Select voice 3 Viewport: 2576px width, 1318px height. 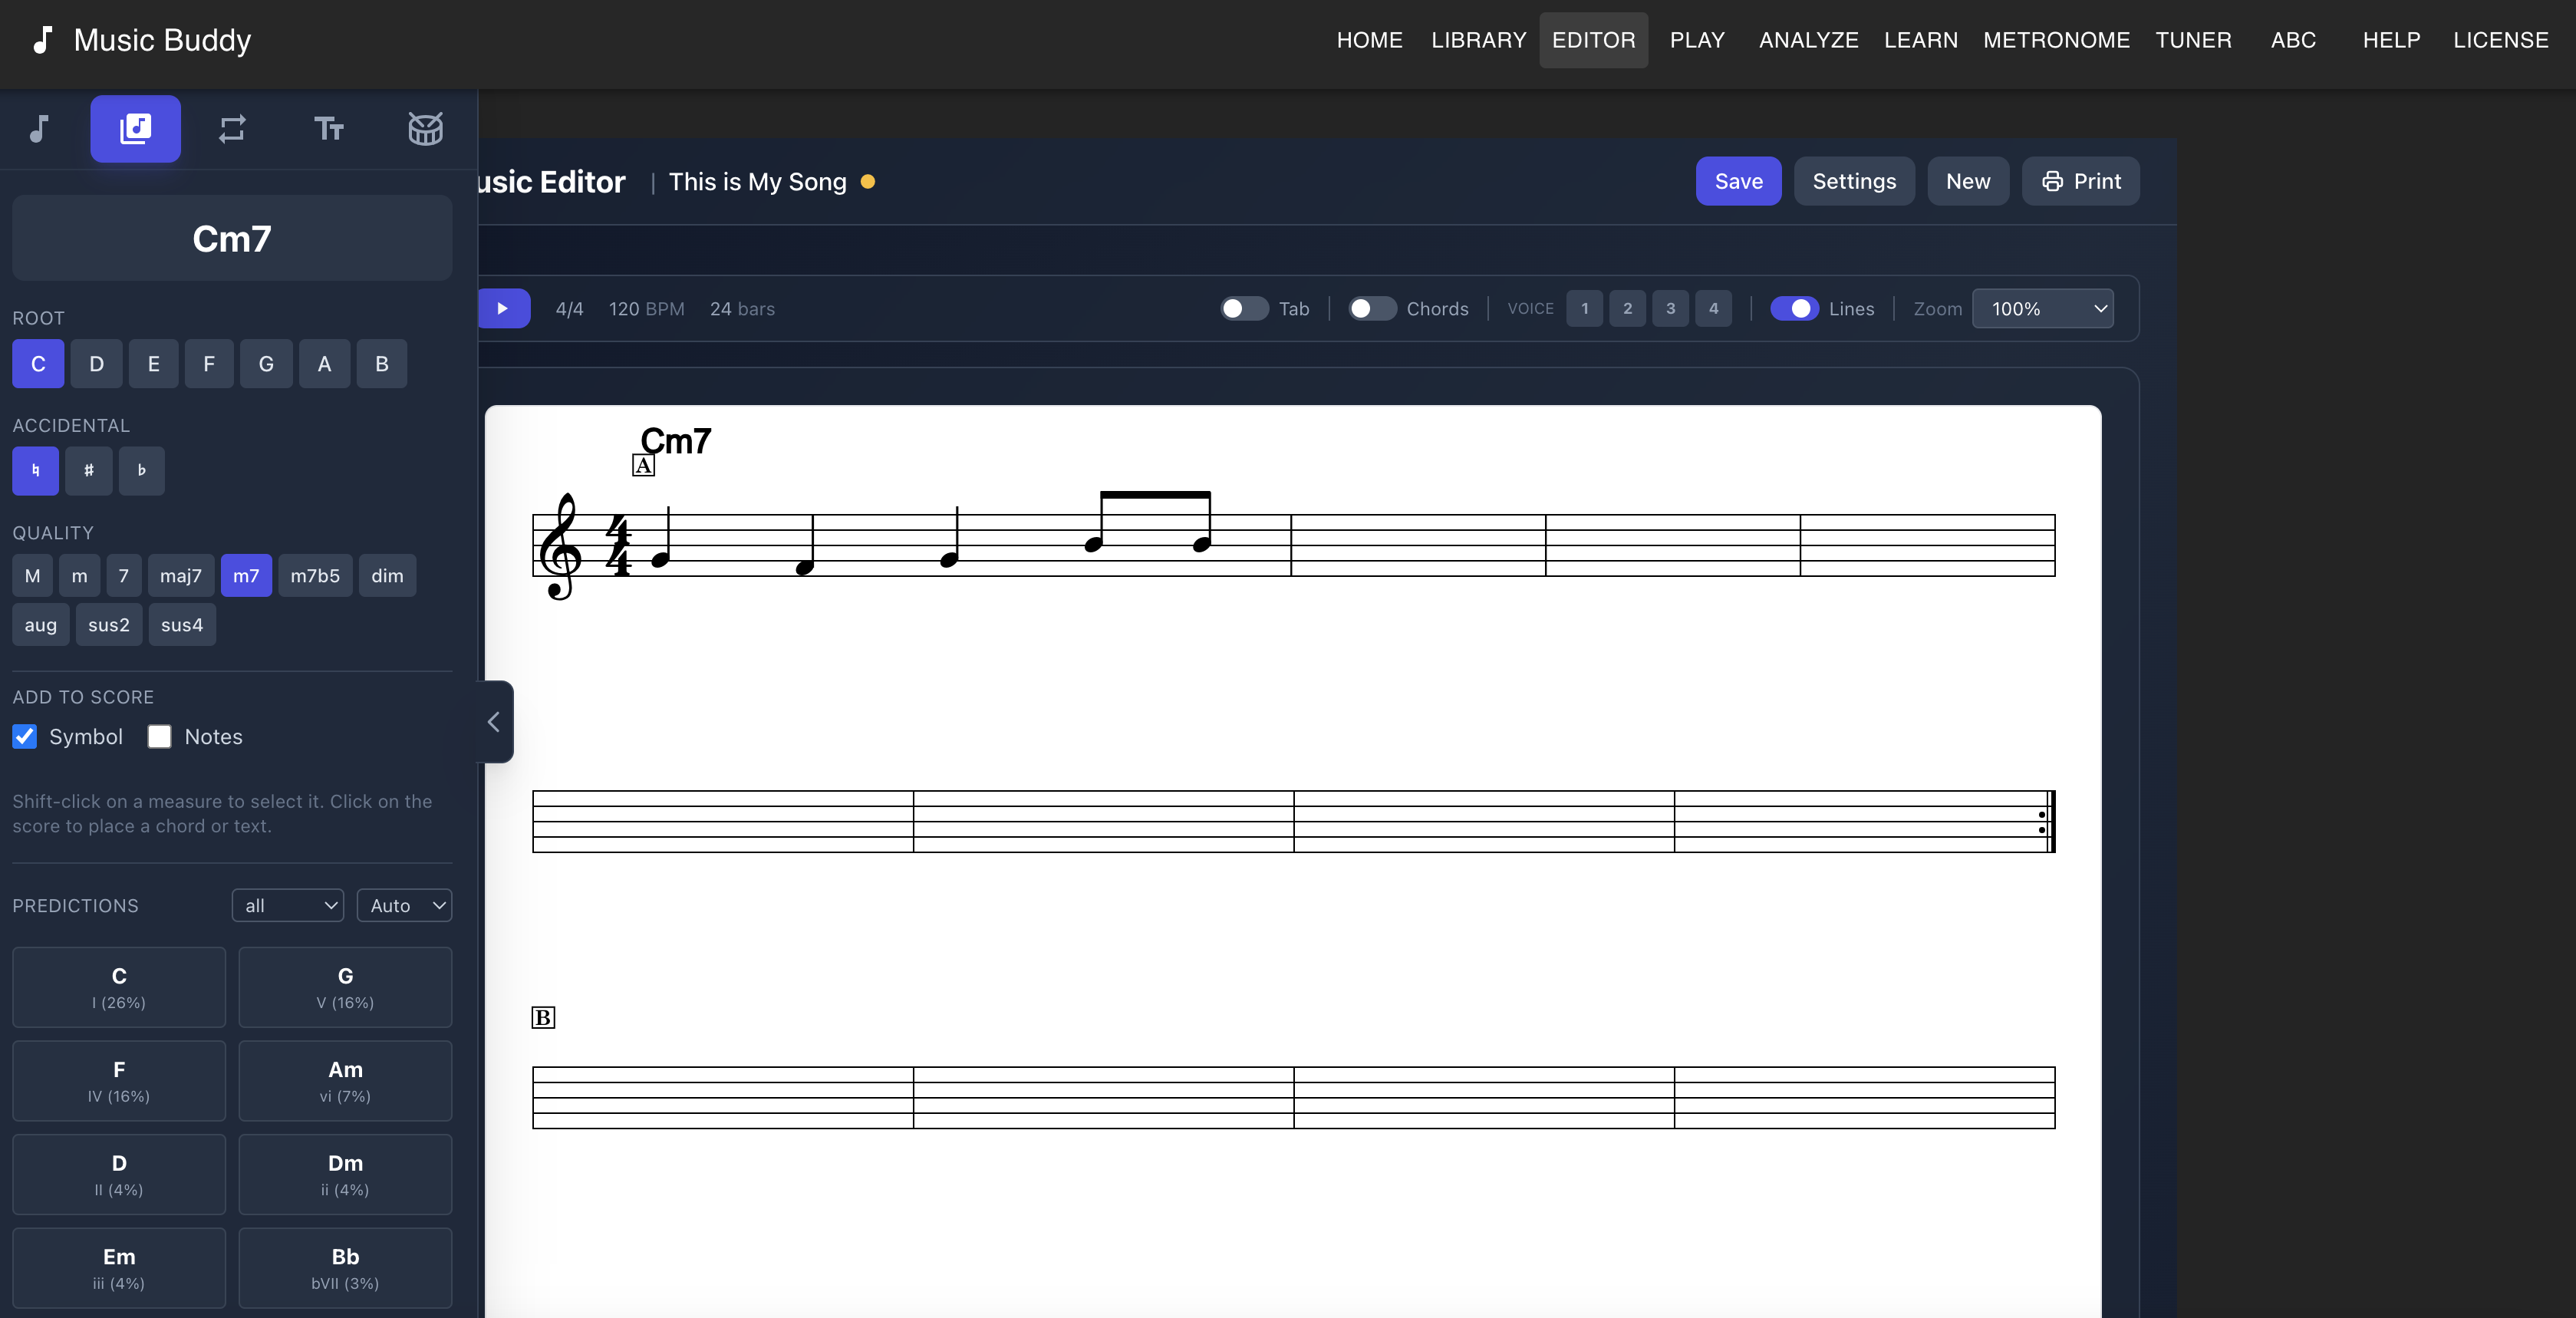coord(1670,309)
